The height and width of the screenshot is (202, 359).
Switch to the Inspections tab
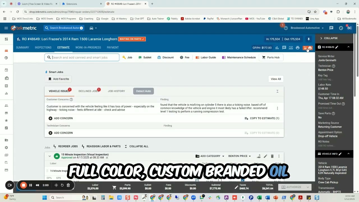[x=43, y=47]
